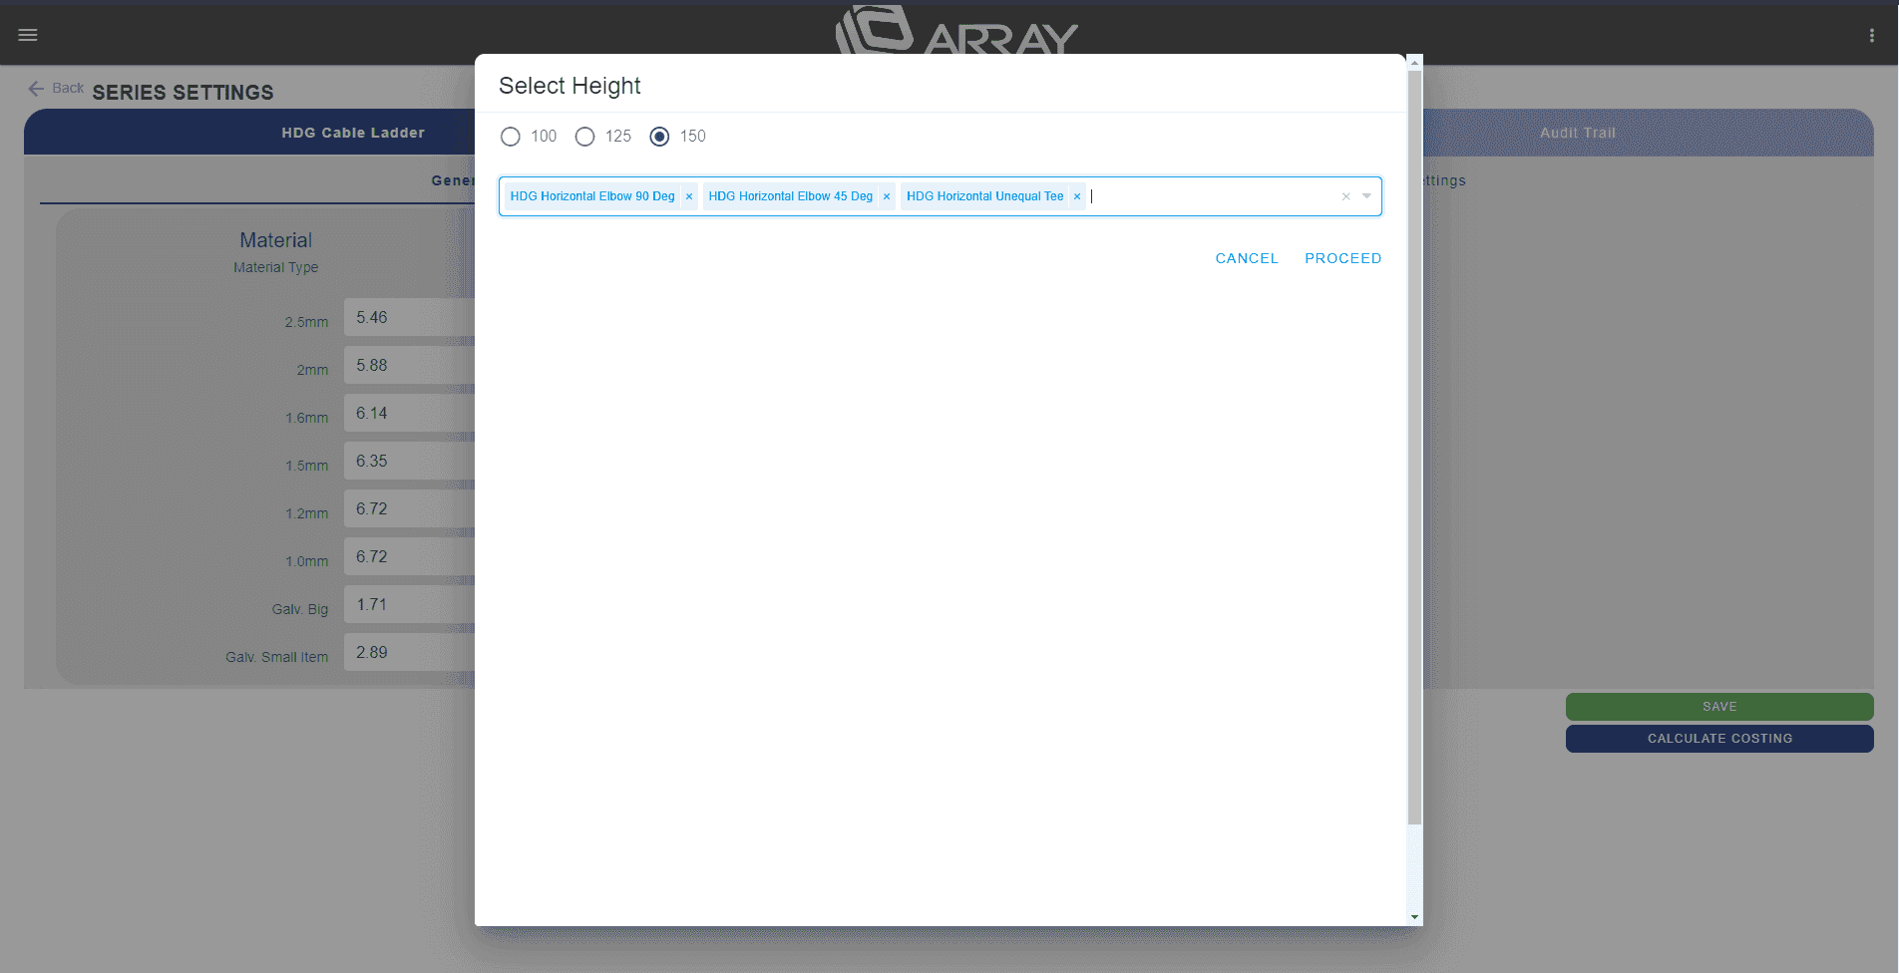Open the HDG Cable Ladder tab

[354, 132]
